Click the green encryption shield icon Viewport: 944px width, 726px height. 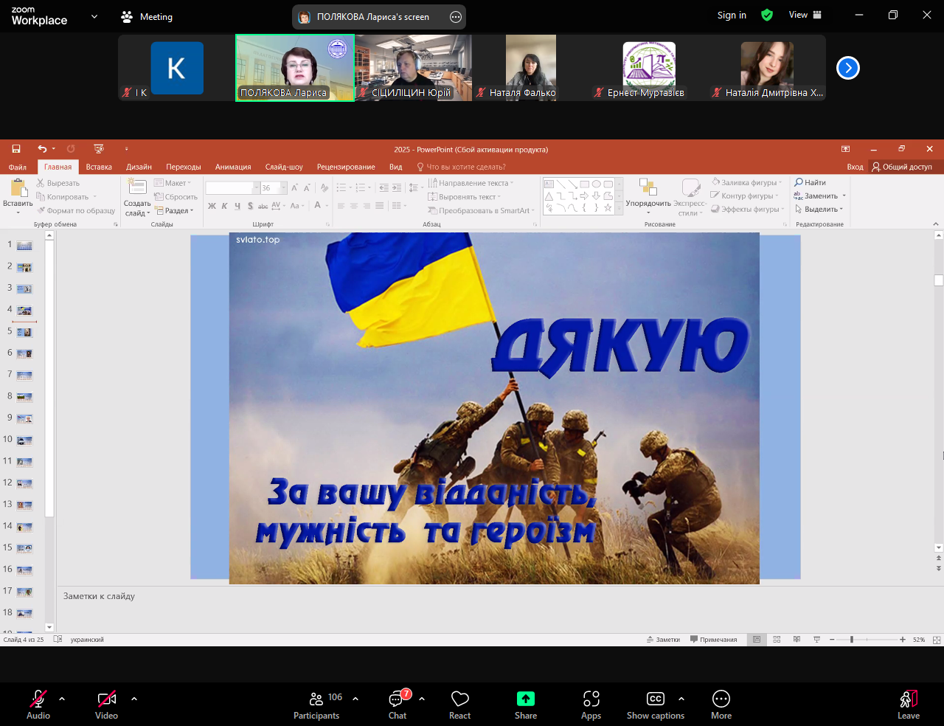767,15
